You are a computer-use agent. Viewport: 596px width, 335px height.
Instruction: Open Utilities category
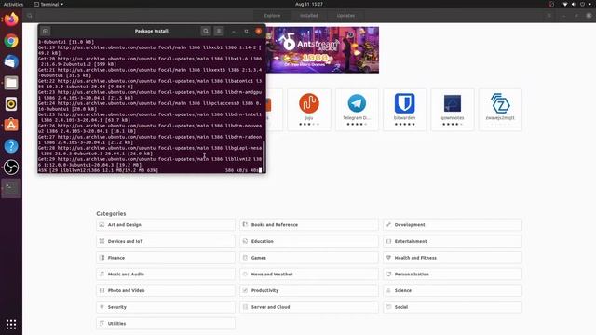166,324
